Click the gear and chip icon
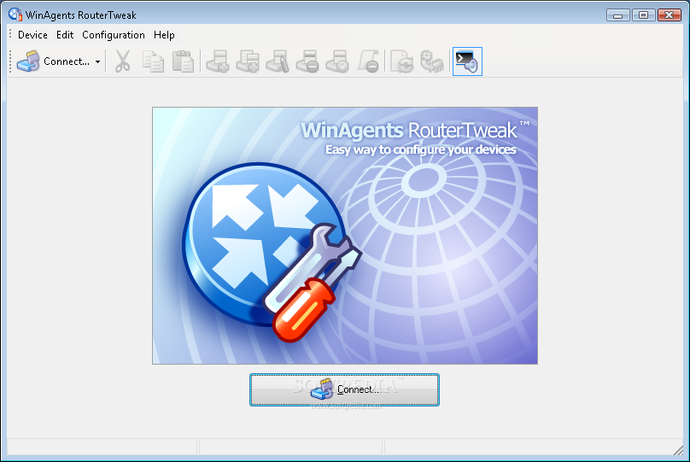690x462 pixels. click(x=432, y=61)
